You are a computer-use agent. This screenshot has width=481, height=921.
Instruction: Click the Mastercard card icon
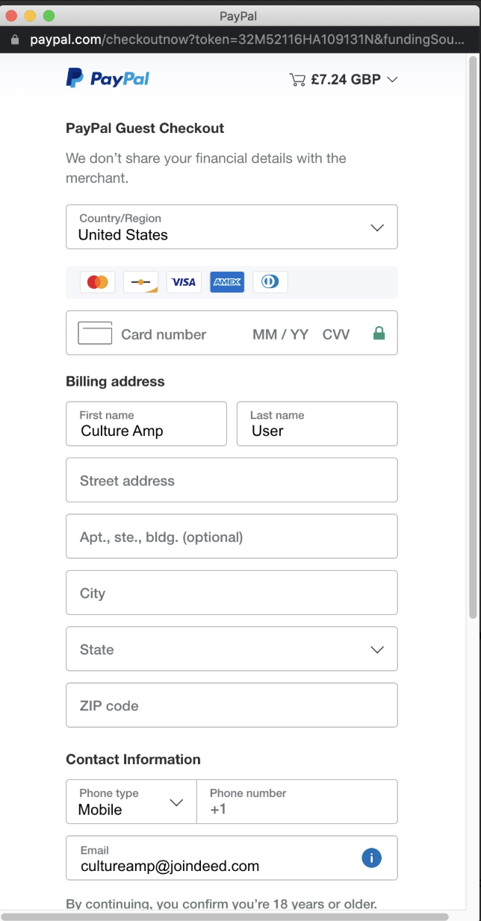click(97, 282)
